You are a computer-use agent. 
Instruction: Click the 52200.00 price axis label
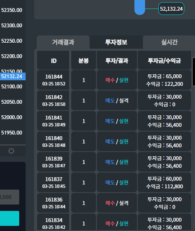[12, 56]
